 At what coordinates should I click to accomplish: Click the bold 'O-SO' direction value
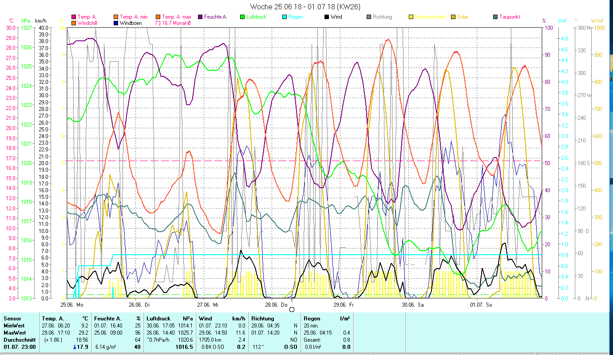point(291,347)
